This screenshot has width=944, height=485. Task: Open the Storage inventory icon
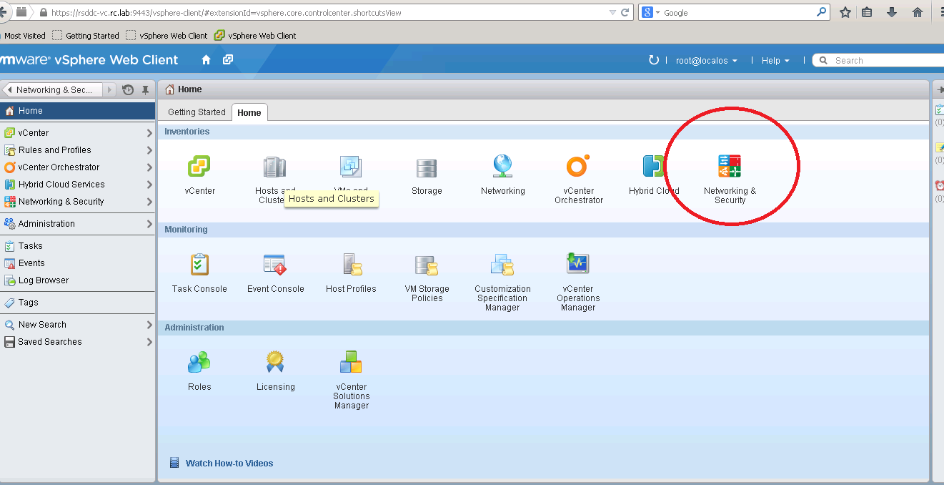point(427,167)
